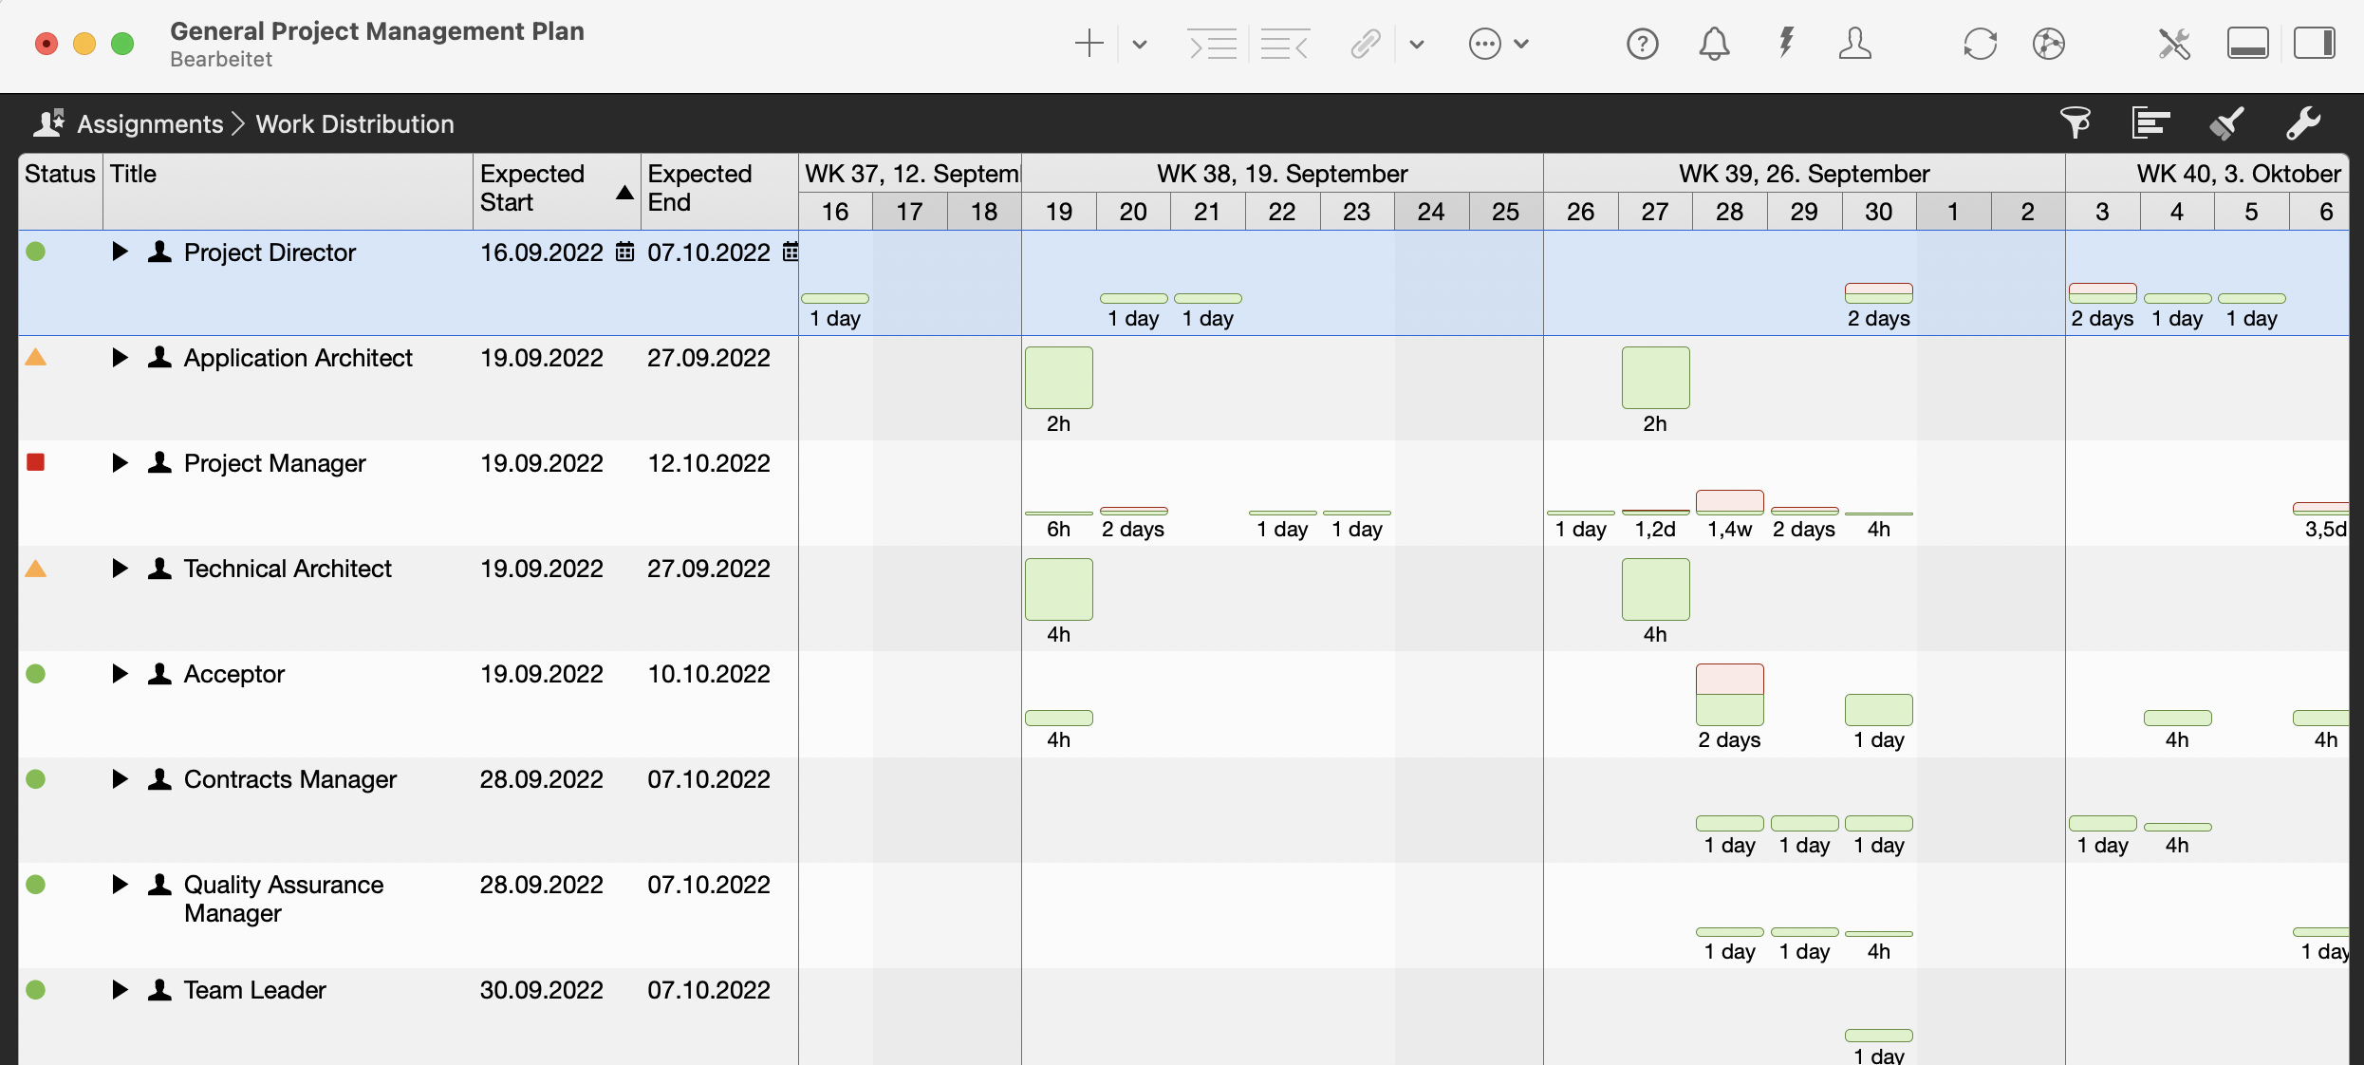Image resolution: width=2364 pixels, height=1065 pixels.
Task: Open Work Distribution breadcrumb view
Action: point(355,124)
